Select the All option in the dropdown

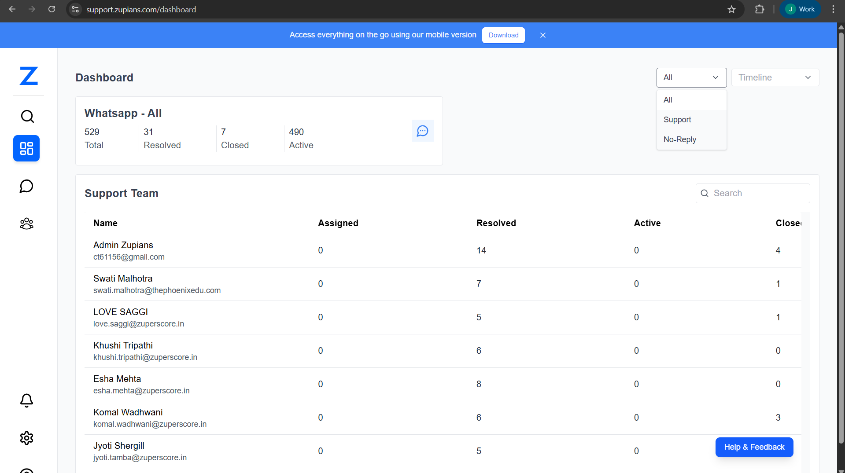[x=668, y=99]
